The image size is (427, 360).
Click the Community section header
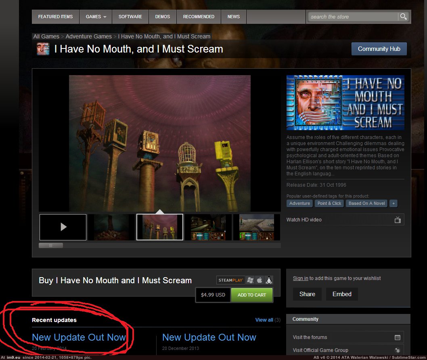pyautogui.click(x=348, y=319)
